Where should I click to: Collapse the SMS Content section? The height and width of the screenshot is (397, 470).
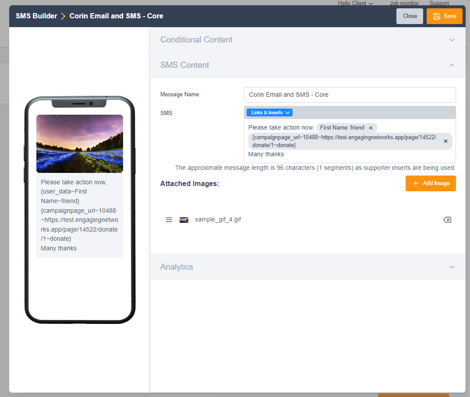tap(452, 65)
